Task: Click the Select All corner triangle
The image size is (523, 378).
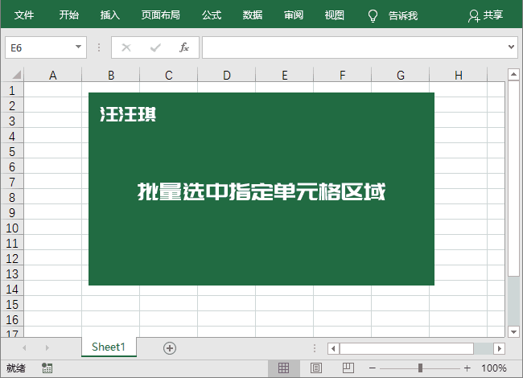Action: click(x=16, y=75)
